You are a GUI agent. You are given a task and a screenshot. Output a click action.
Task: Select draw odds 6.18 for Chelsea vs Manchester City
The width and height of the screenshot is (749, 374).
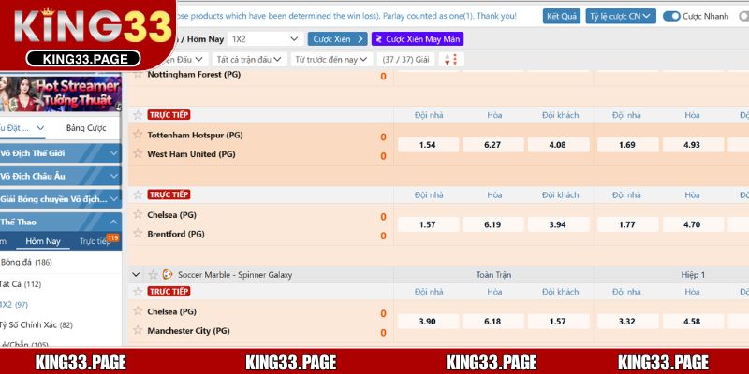coord(493,321)
